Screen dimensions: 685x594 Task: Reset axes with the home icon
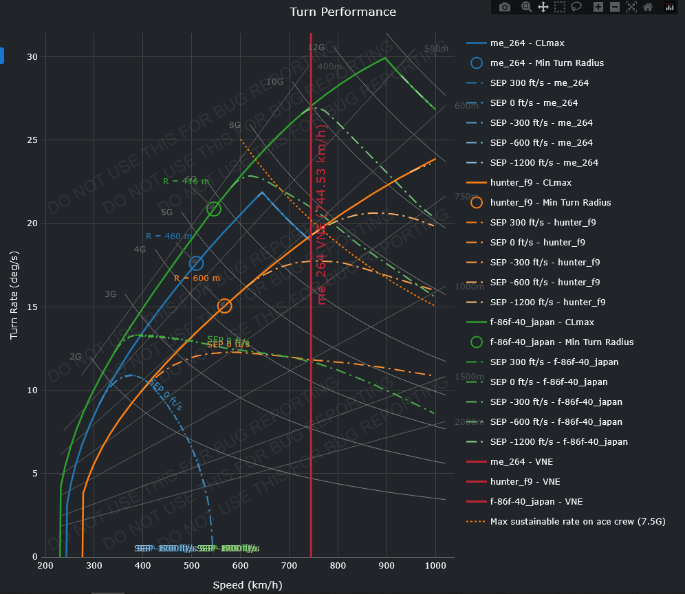pos(648,7)
